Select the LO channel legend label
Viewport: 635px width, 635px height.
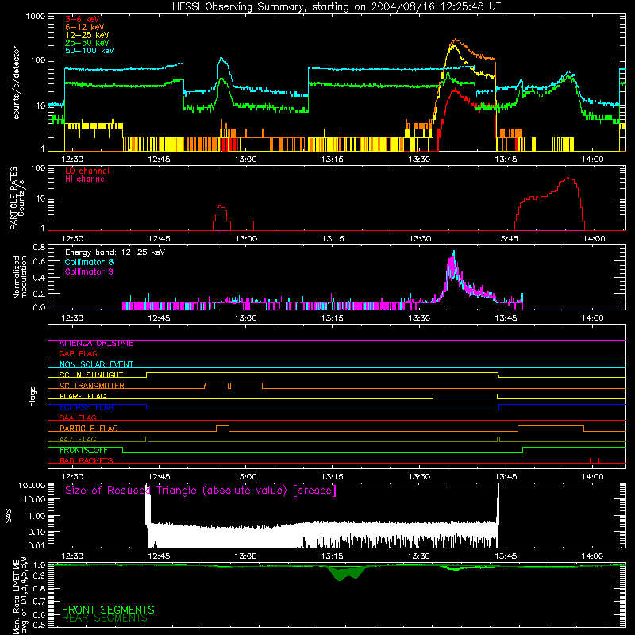pos(87,171)
